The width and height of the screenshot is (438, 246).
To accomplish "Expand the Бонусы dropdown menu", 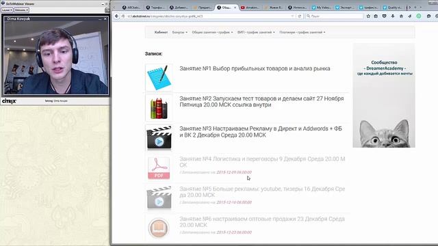I will [x=179, y=32].
